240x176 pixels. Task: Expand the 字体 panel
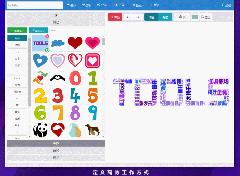tap(56, 143)
